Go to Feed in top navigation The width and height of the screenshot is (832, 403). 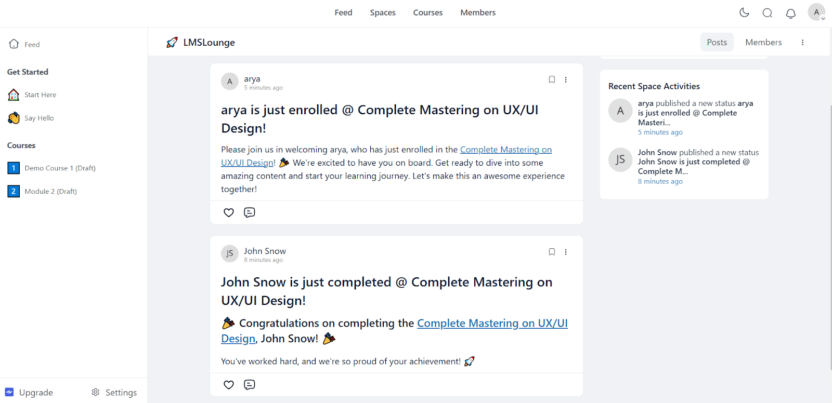tap(343, 12)
